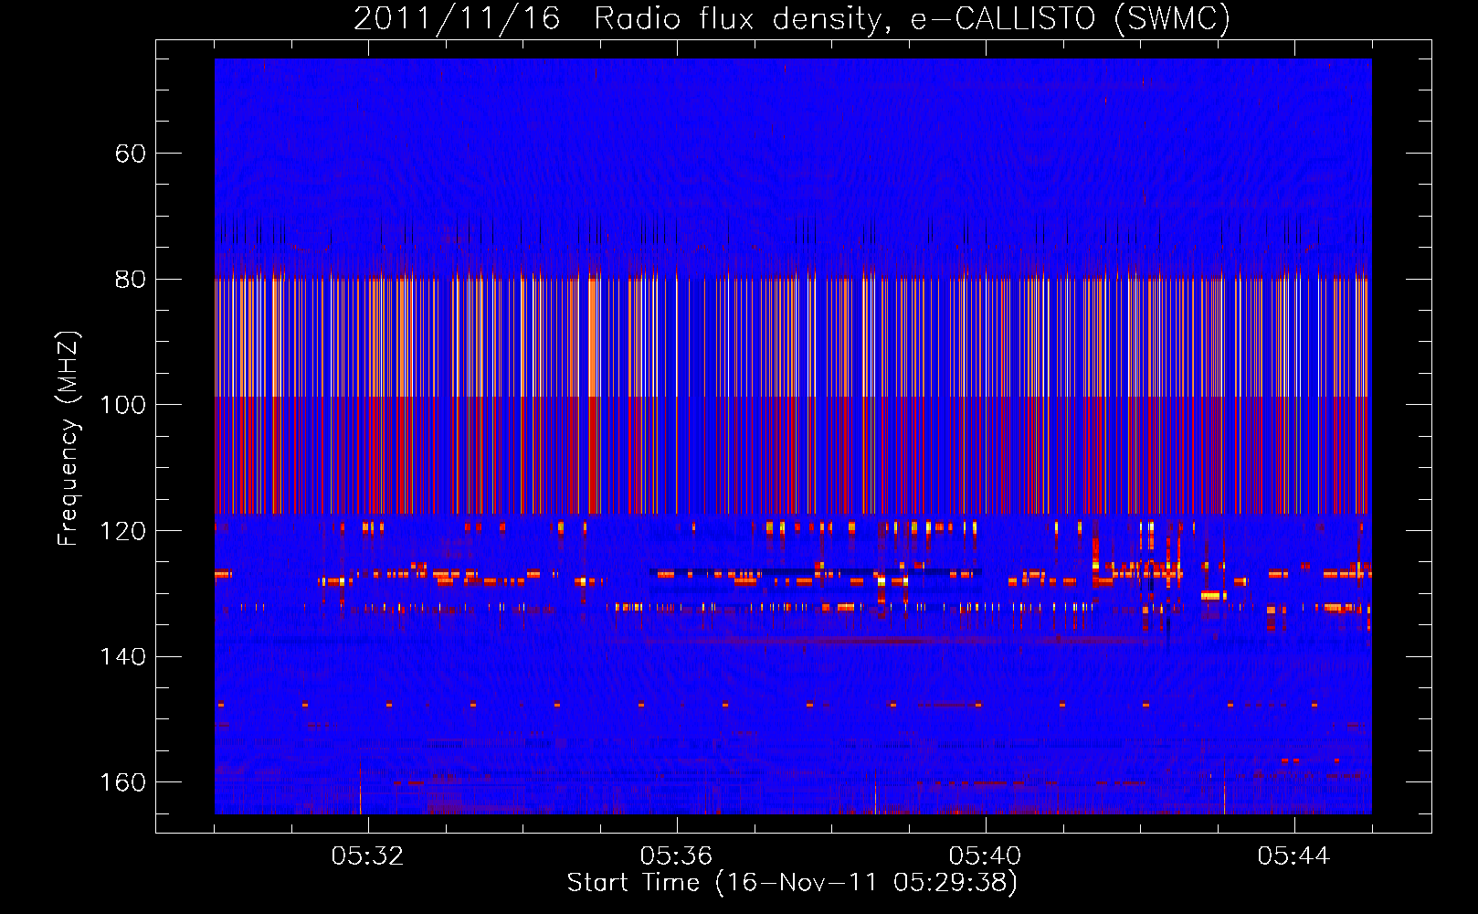Click the 120 frequency tick label
This screenshot has width=1478, height=914.
pos(123,531)
